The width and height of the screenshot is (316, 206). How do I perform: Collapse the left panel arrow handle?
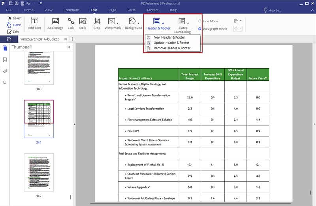74,124
